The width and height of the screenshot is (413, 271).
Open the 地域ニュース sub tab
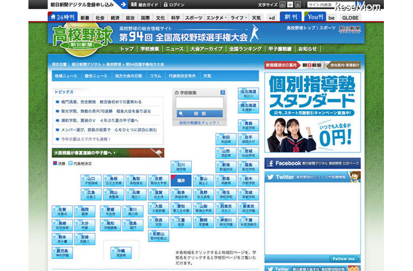(66, 76)
